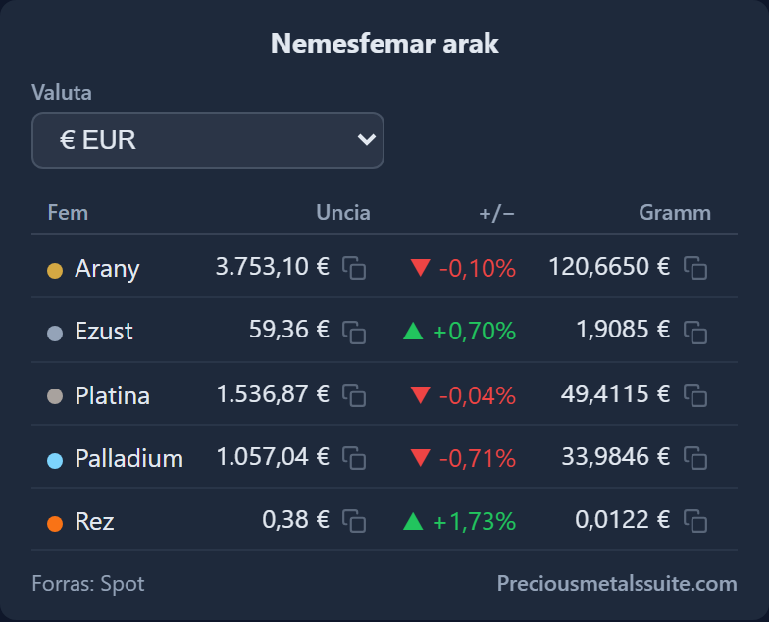Click the Forras: Spot source label

[88, 583]
